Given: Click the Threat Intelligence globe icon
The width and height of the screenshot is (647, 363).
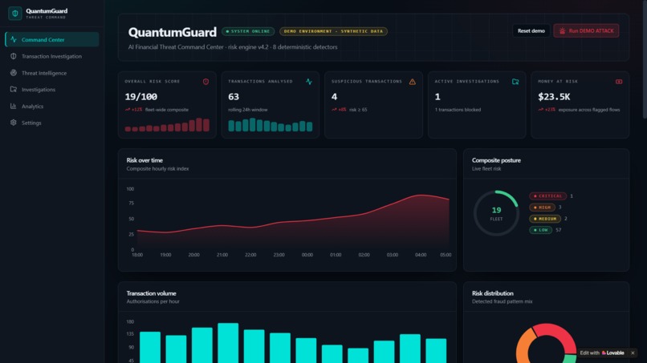Looking at the screenshot, I should (14, 72).
